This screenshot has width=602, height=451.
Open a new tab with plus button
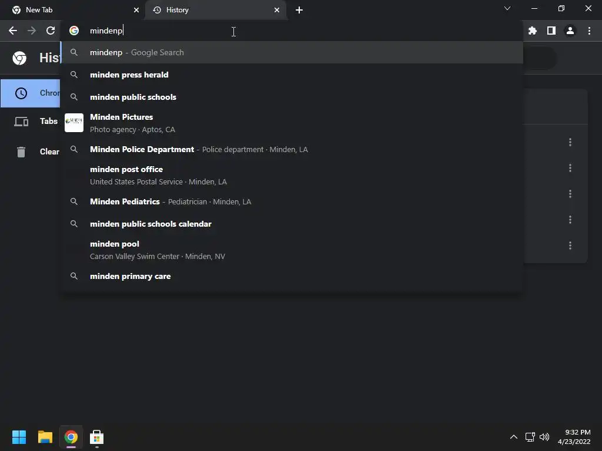pyautogui.click(x=299, y=10)
